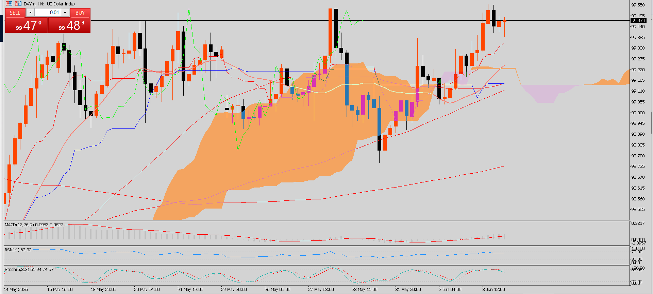Select the 99.550 price level on the scale

click(638, 5)
